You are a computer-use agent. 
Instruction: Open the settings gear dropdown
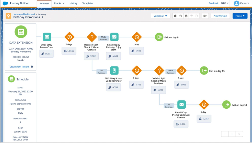(205, 16)
